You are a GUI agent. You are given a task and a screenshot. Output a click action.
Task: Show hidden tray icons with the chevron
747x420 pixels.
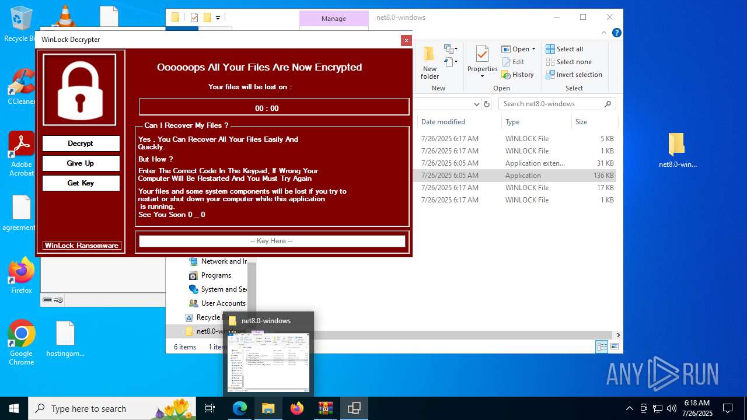(x=629, y=408)
